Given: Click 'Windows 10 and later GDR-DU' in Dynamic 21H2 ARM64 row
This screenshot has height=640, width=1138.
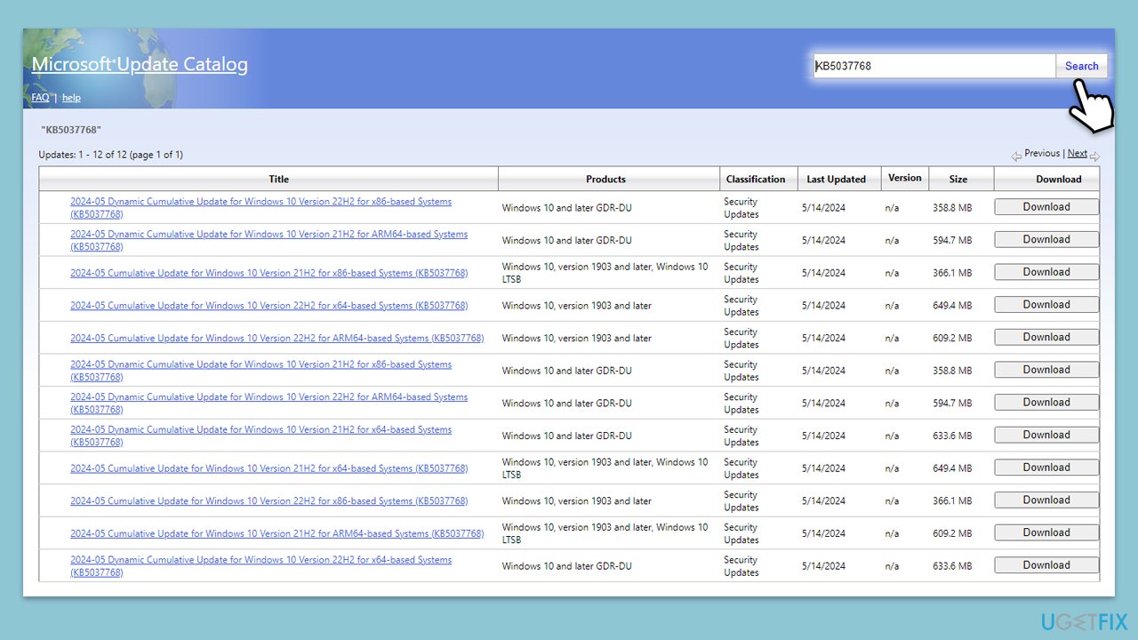Looking at the screenshot, I should tap(567, 240).
